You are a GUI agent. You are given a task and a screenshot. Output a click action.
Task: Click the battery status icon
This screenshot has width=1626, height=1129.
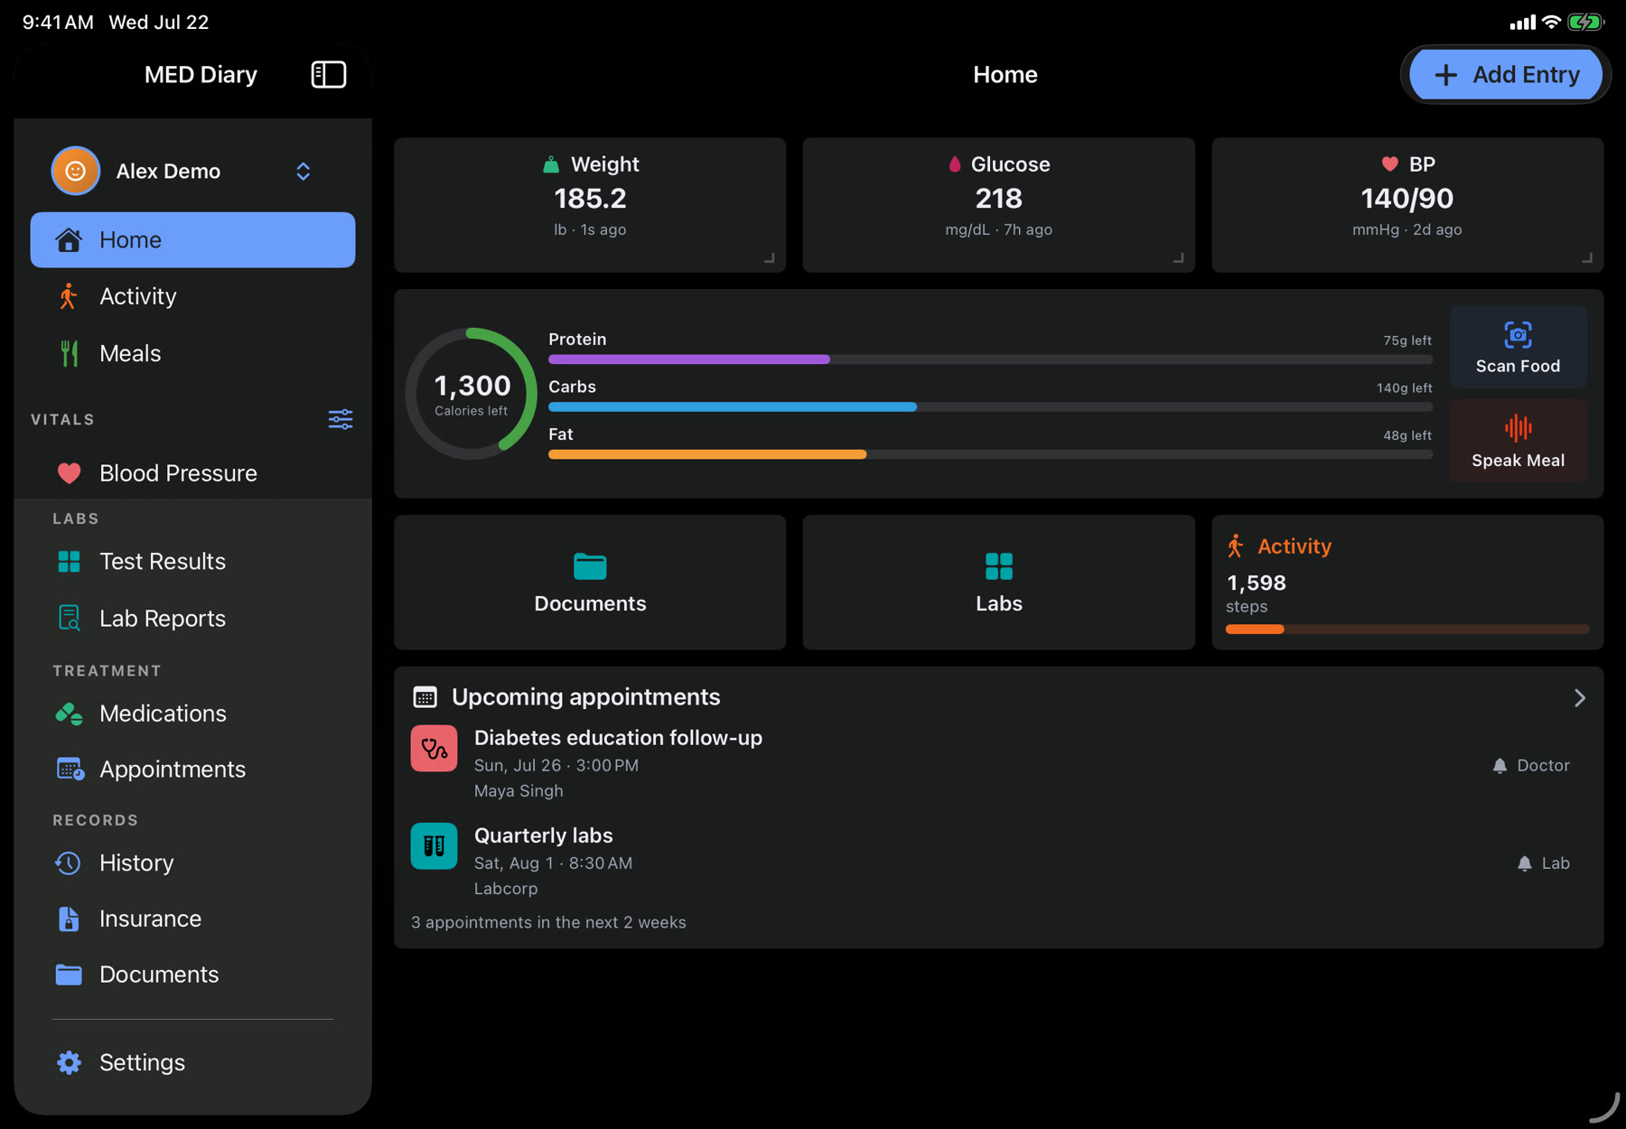pos(1586,22)
